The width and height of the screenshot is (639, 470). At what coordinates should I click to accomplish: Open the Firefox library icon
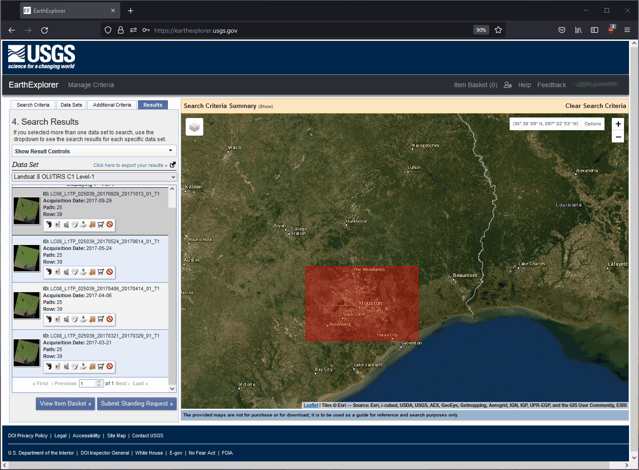coord(578,30)
